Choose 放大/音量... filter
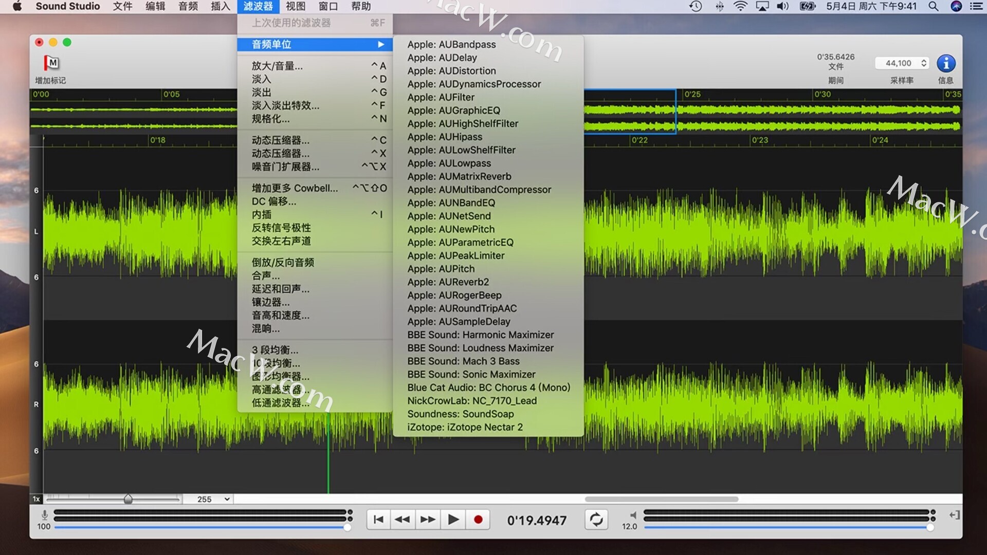The height and width of the screenshot is (555, 987). (315, 66)
